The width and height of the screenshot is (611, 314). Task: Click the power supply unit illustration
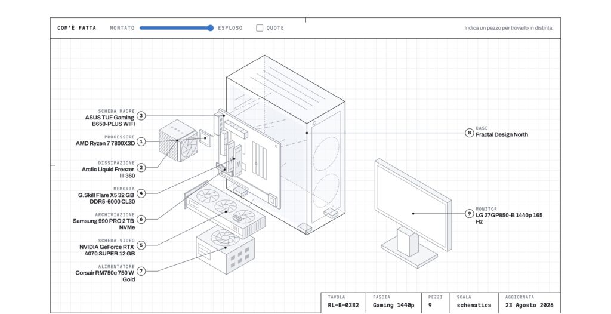(226, 250)
